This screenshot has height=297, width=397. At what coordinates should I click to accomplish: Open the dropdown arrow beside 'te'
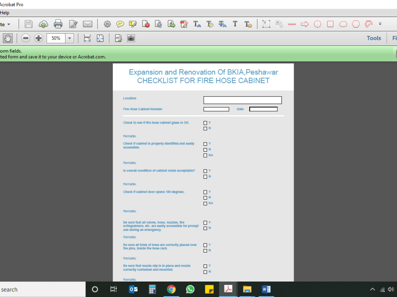9,24
